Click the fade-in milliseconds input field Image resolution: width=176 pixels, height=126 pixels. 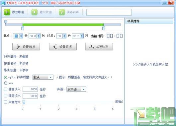pyautogui.click(x=30, y=89)
